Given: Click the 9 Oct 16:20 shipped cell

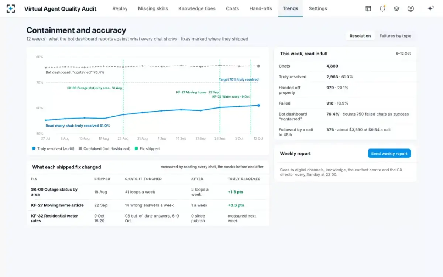Looking at the screenshot, I should click(100, 218).
